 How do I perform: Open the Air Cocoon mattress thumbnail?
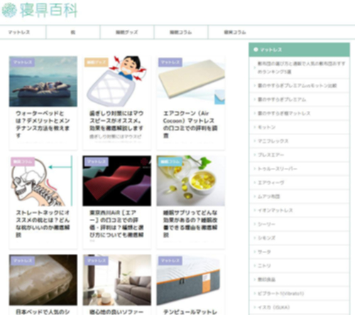191,81
